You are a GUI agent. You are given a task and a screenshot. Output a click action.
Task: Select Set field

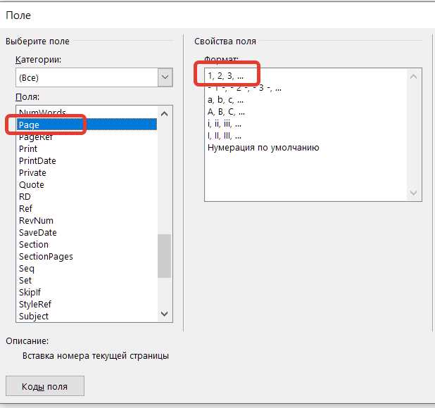click(x=87, y=280)
